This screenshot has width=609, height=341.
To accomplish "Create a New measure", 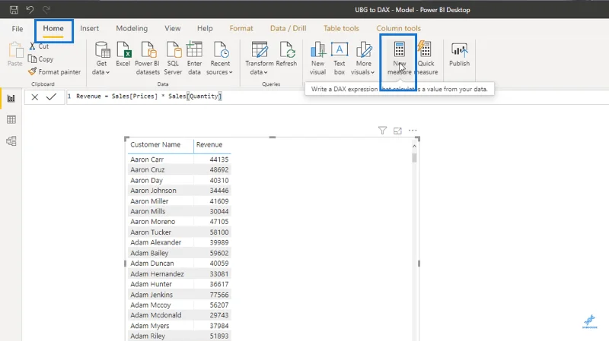I will click(399, 58).
